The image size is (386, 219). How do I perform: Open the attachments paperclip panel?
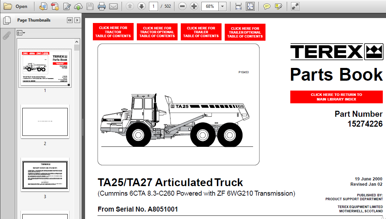[x=6, y=35]
